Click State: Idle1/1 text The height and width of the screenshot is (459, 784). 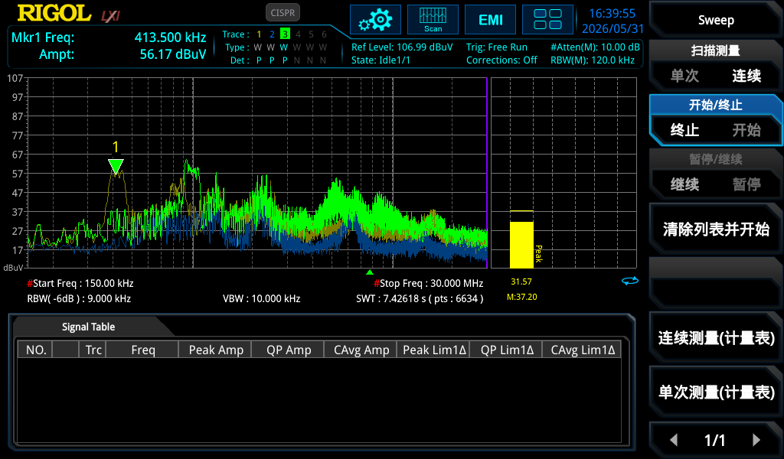click(x=381, y=60)
